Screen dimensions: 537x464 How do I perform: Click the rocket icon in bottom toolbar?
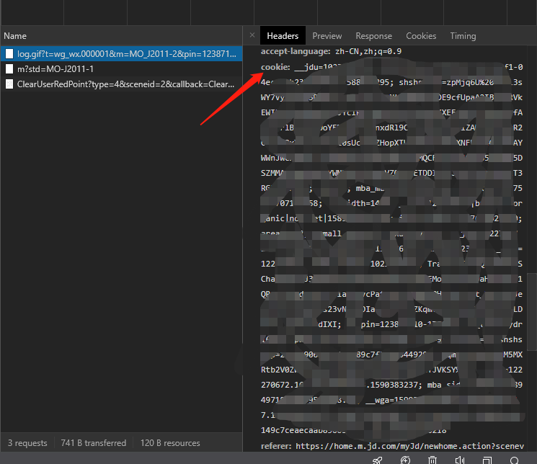(377, 460)
